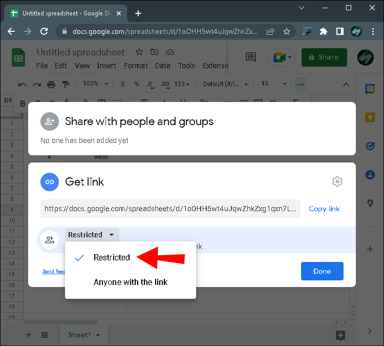Image resolution: width=384 pixels, height=346 pixels.
Task: Open Chrome extensions puzzle icon
Action: coord(323,31)
